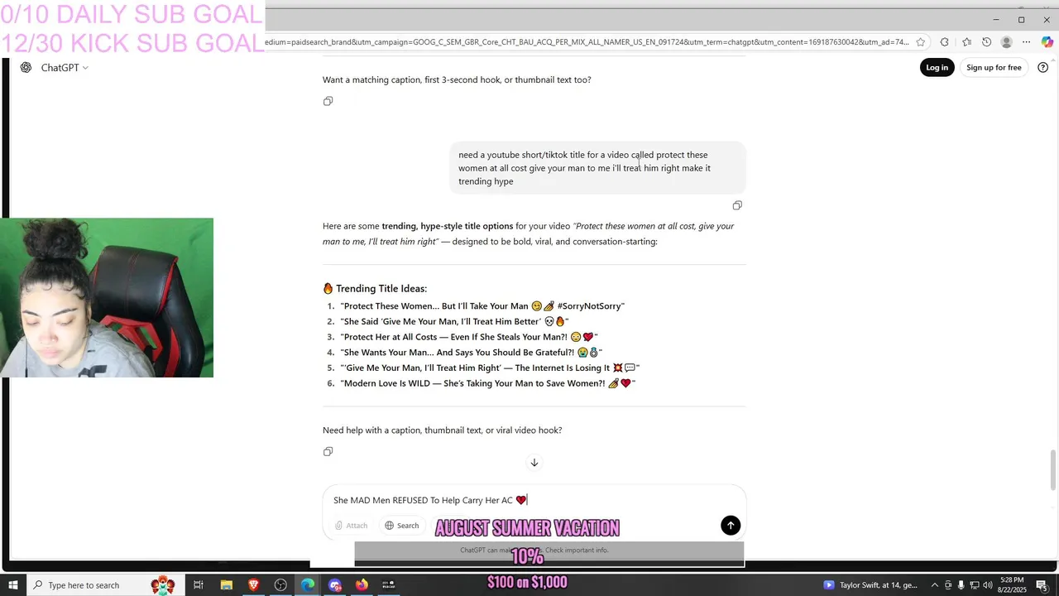Click 'Need help with a caption' follow-up text
Screen dimensions: 1059x596
click(x=442, y=430)
